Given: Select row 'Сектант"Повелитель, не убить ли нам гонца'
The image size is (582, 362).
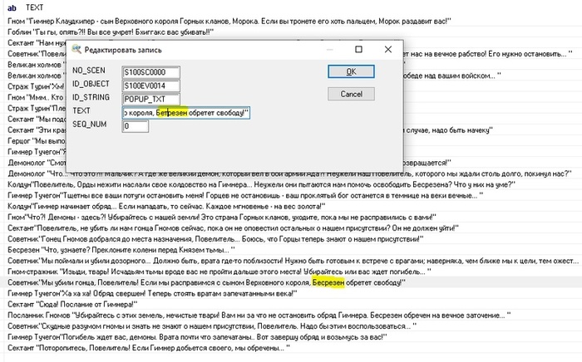Looking at the screenshot, I should click(291, 227).
